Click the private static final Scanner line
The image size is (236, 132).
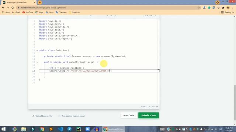85,56
